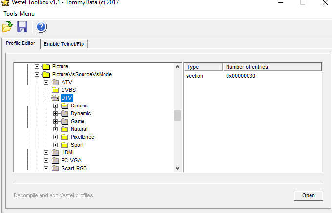
Task: Open the help question mark icon
Action: pyautogui.click(x=41, y=27)
